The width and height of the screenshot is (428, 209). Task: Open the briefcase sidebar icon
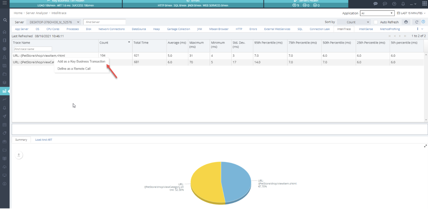(x=5, y=142)
